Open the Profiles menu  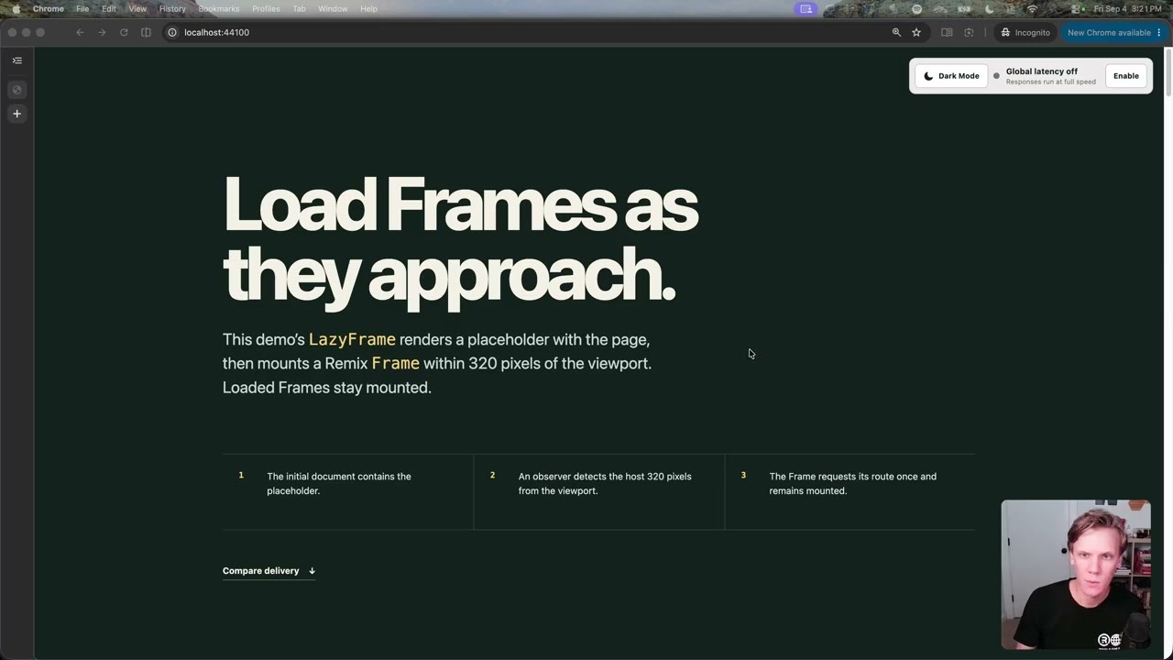pyautogui.click(x=266, y=8)
